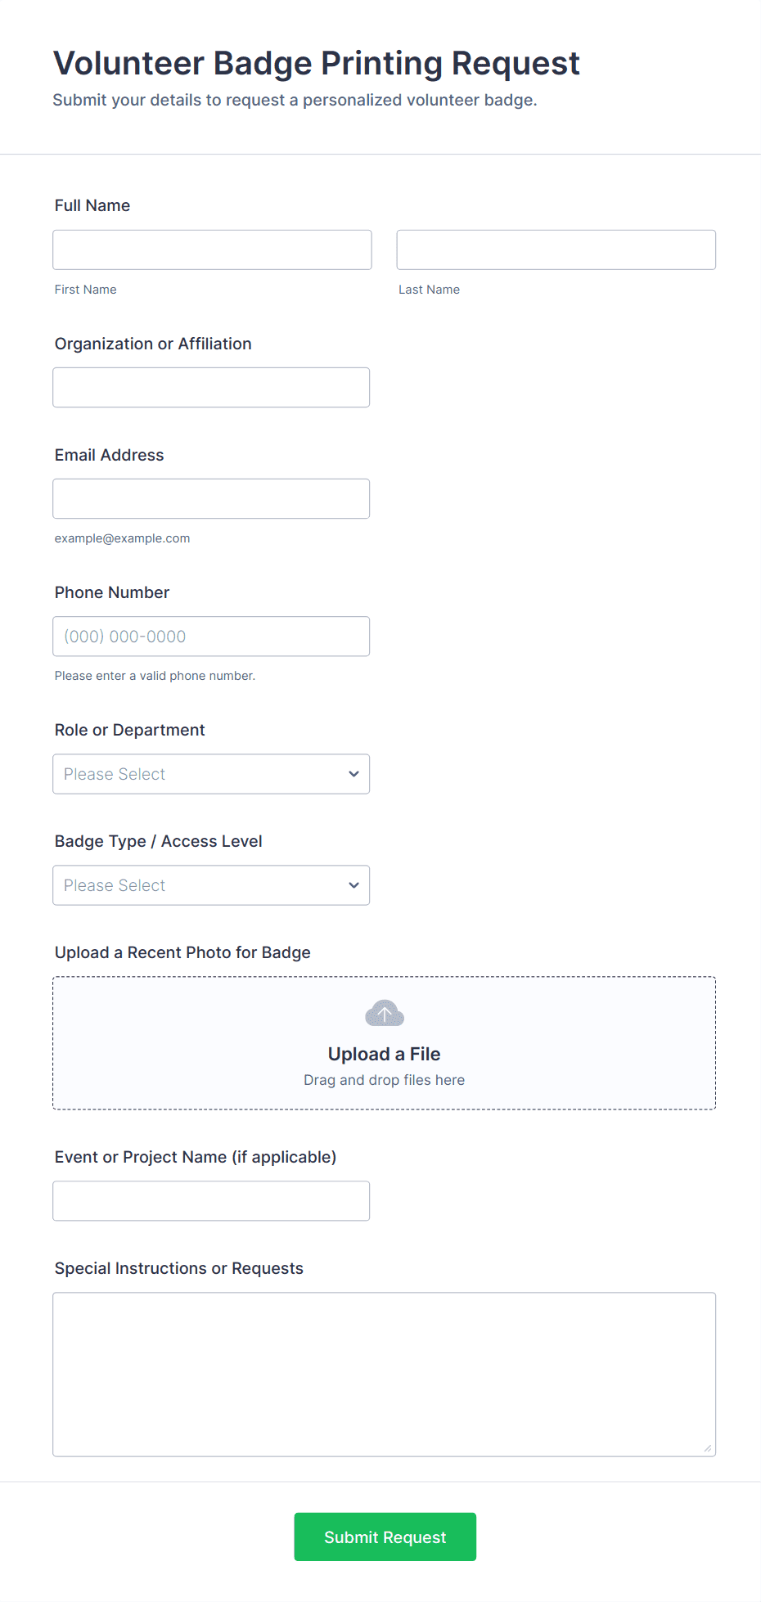Click the Email Address input box
The height and width of the screenshot is (1602, 761).
(211, 498)
